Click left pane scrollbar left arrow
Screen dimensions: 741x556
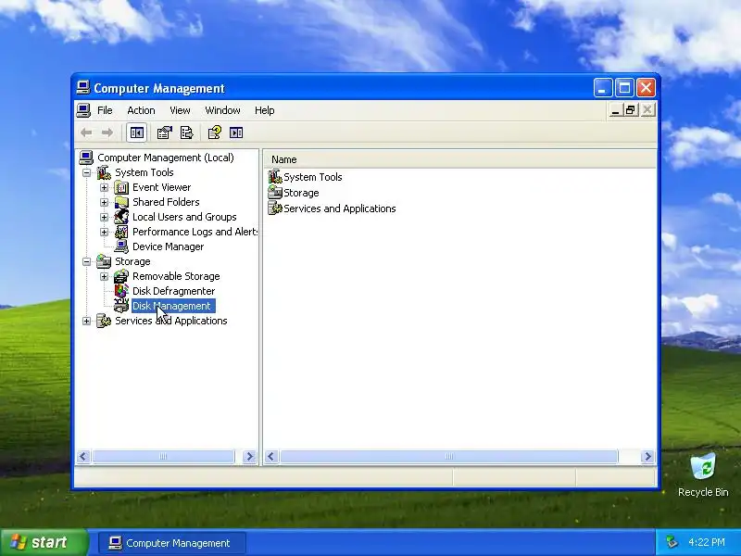83,457
